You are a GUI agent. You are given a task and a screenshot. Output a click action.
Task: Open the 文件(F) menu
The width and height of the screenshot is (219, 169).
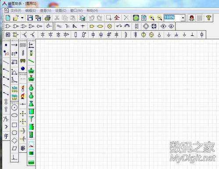[16, 11]
